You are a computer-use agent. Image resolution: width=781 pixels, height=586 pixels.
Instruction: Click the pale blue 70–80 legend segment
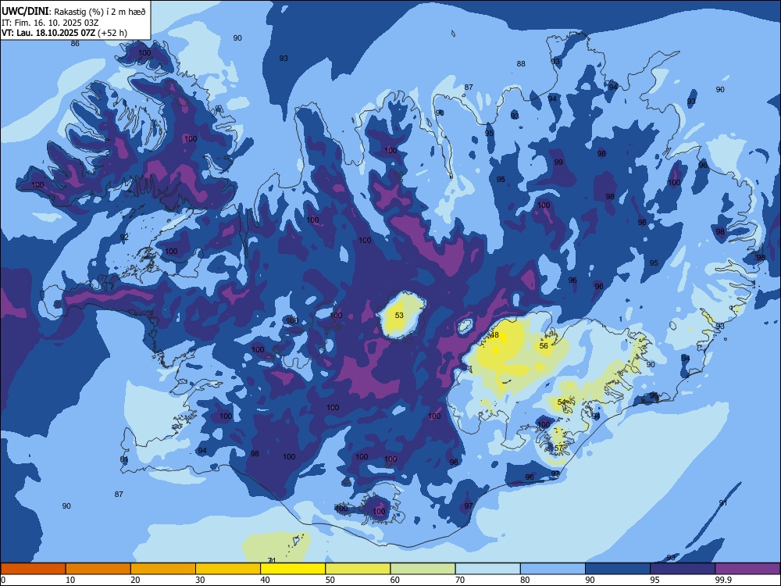pyautogui.click(x=487, y=569)
